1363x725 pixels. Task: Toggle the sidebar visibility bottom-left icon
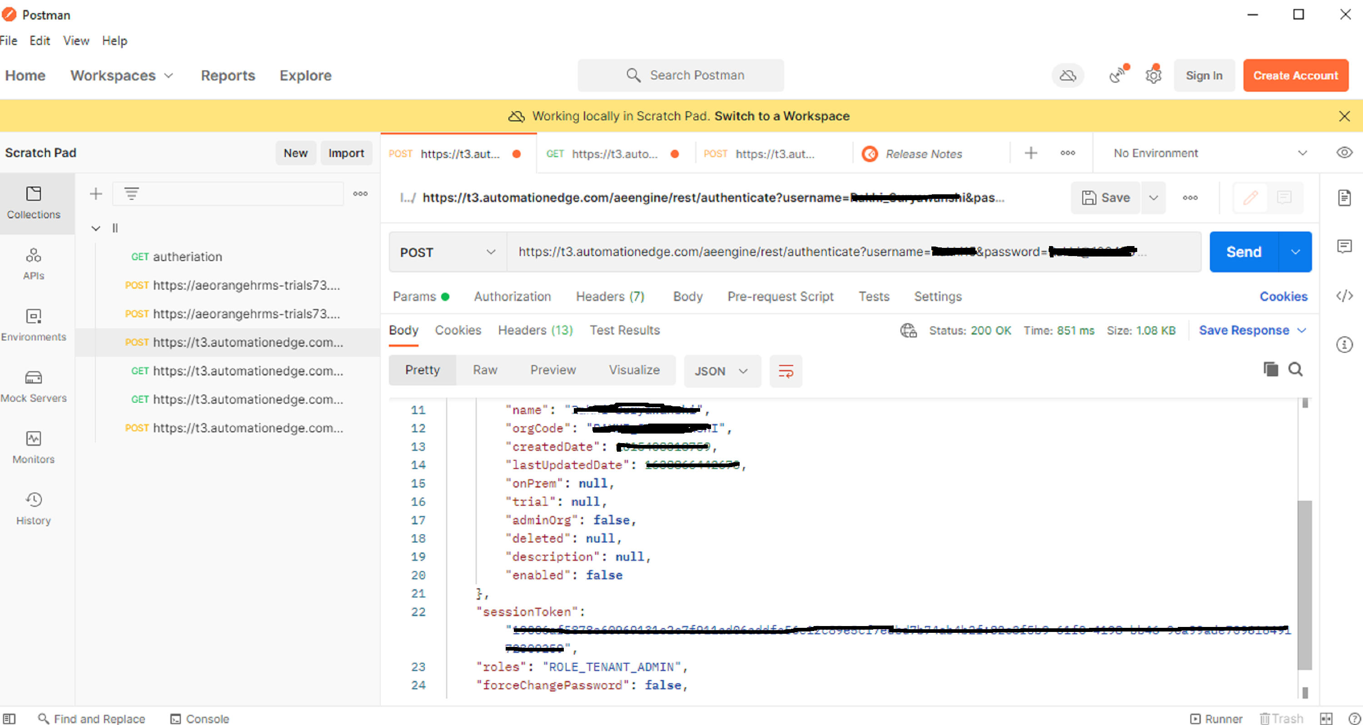[x=10, y=718]
